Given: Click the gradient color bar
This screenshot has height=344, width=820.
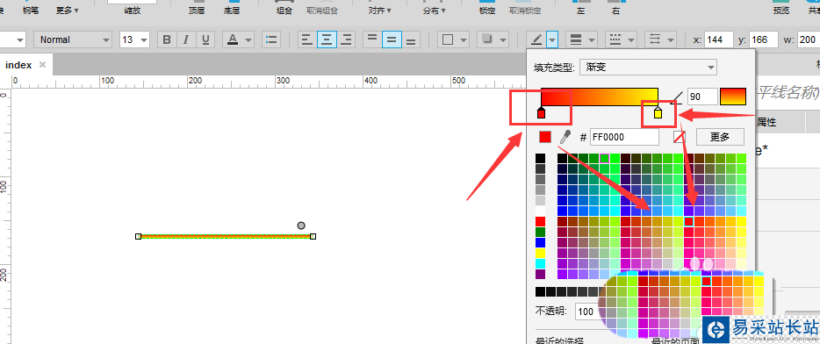Looking at the screenshot, I should click(x=600, y=97).
